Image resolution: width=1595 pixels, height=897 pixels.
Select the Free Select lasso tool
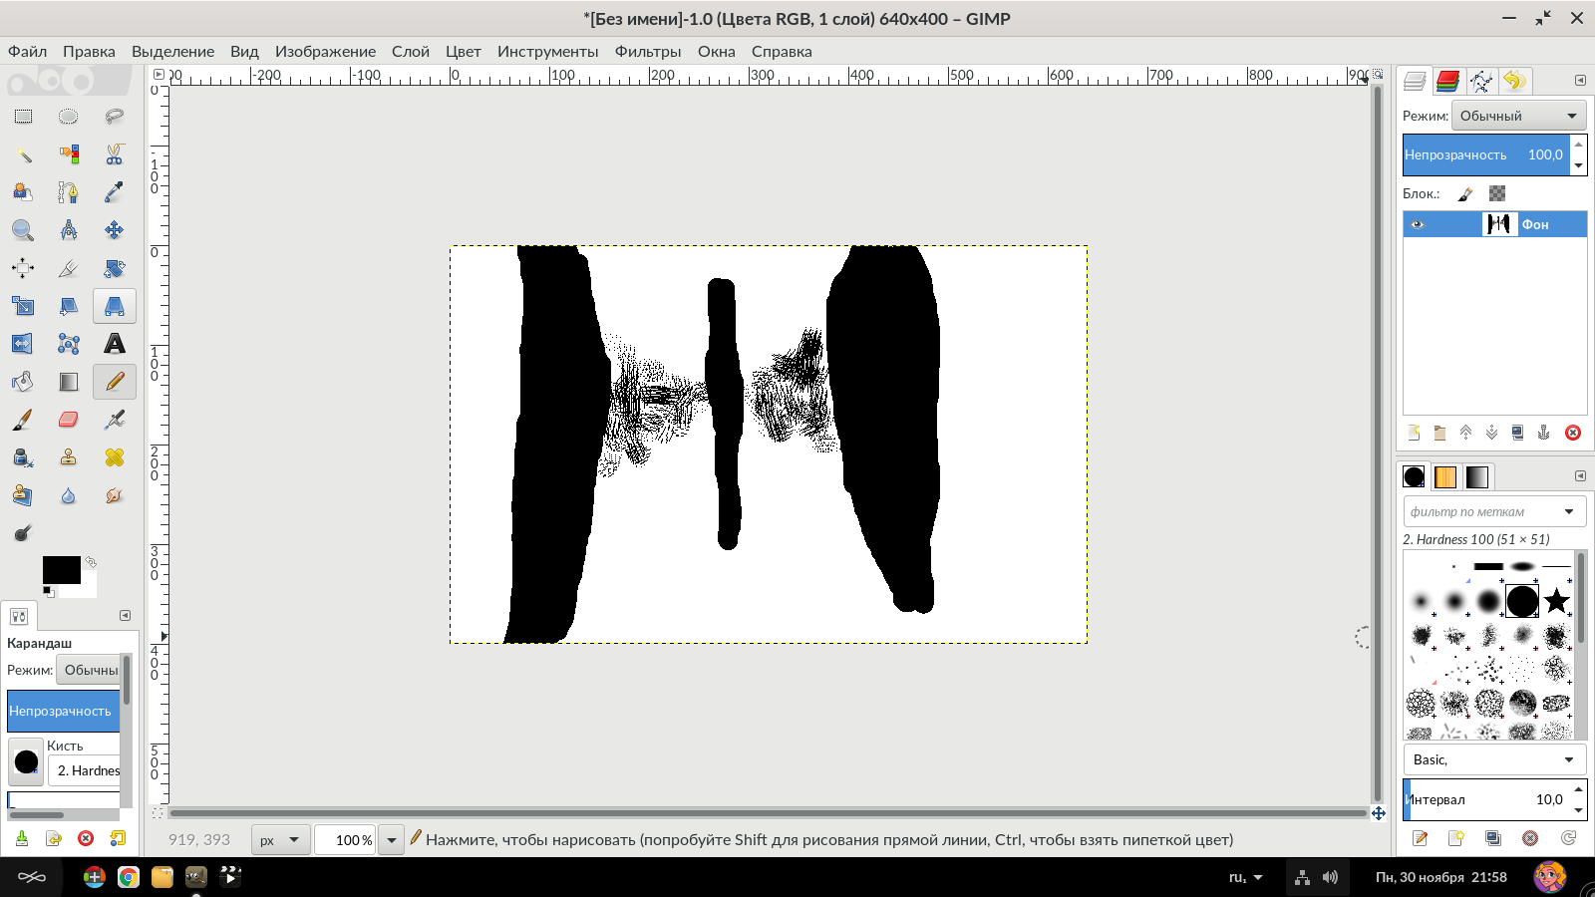[x=115, y=117]
